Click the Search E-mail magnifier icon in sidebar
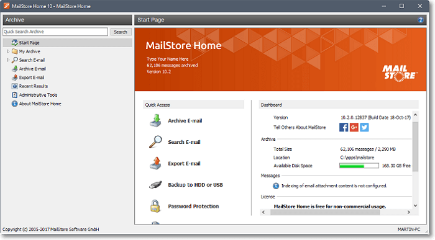This screenshot has height=240, width=435. [x=15, y=60]
